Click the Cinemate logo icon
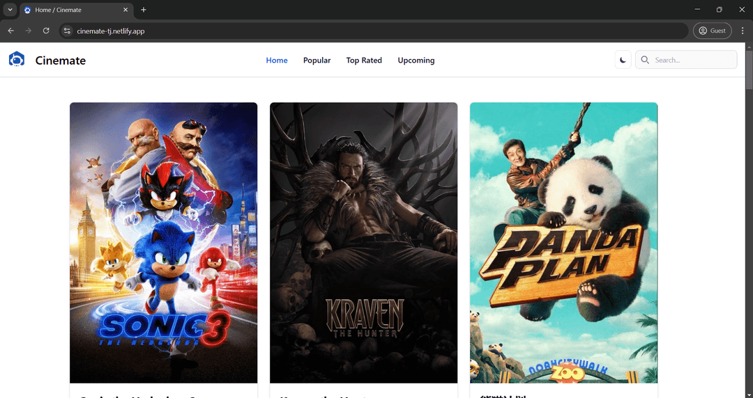753x398 pixels. pyautogui.click(x=17, y=59)
